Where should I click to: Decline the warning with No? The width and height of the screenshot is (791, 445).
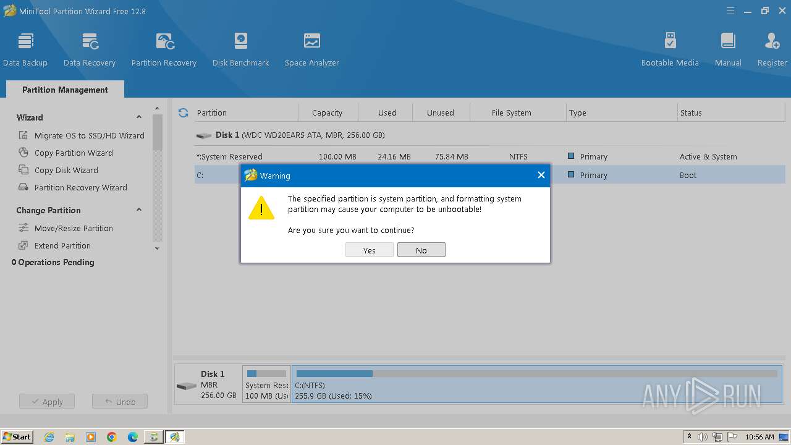click(421, 250)
